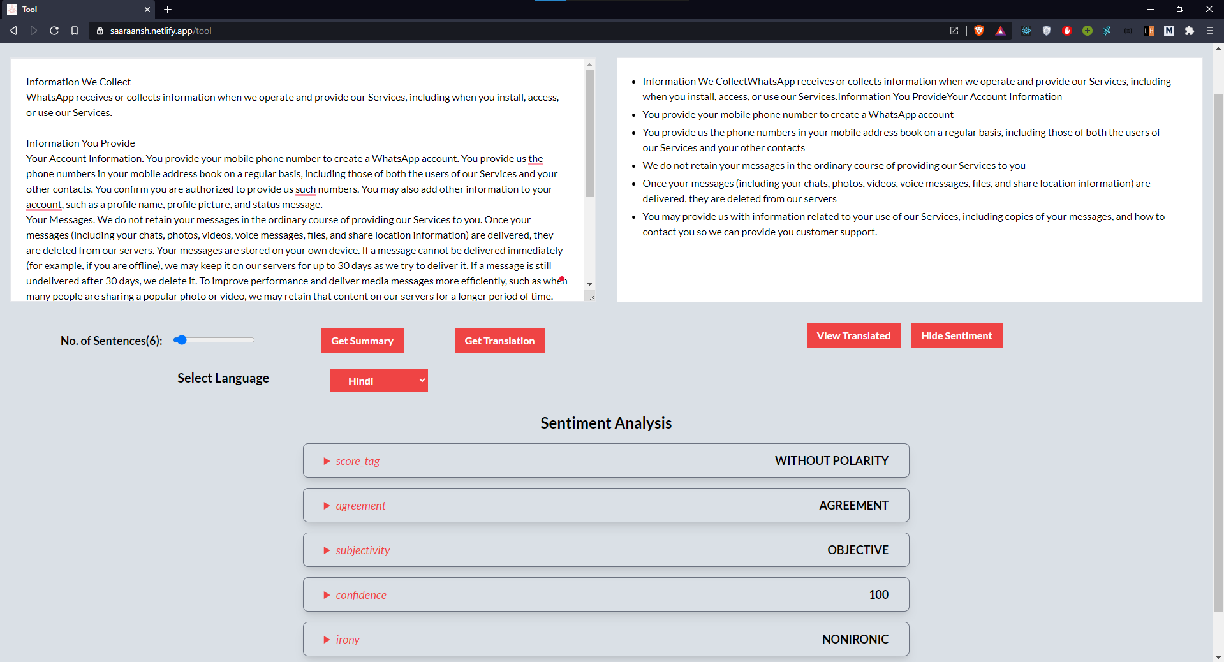Click the 'AGREEMENT' value
Image resolution: width=1224 pixels, height=662 pixels.
click(x=853, y=505)
